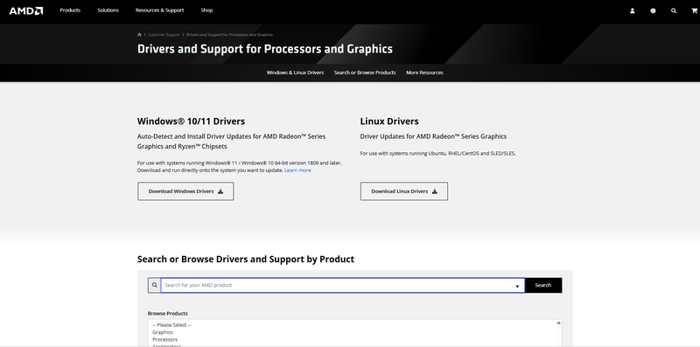Viewport: 700px width, 347px height.
Task: Click the Download Linux Drivers button
Action: 404,191
